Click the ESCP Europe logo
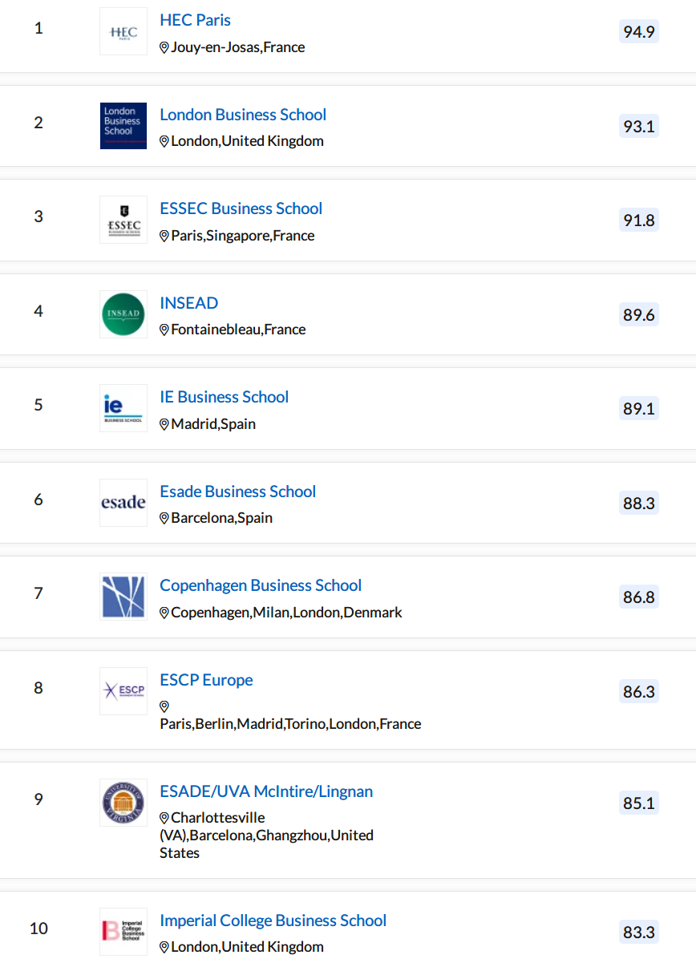Image resolution: width=696 pixels, height=963 pixels. click(x=123, y=691)
